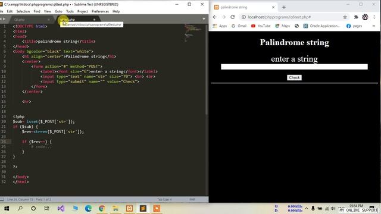The image size is (381, 214).
Task: Open the PHP syntax selector in status bar
Action: [192, 200]
